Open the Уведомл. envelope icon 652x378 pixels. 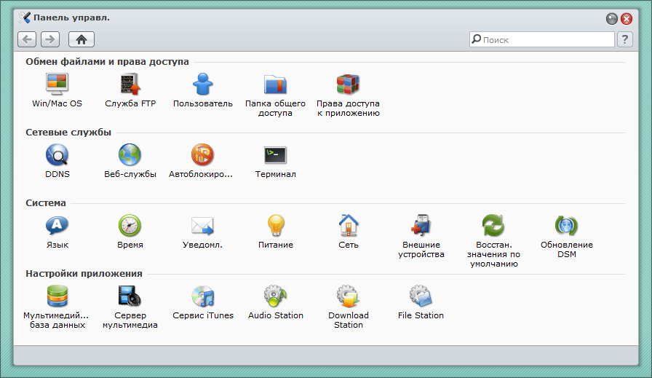point(202,226)
